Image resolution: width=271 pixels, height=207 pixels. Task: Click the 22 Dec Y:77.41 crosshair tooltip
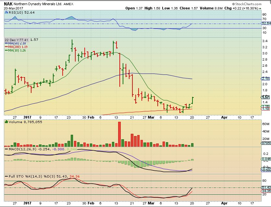(17, 40)
